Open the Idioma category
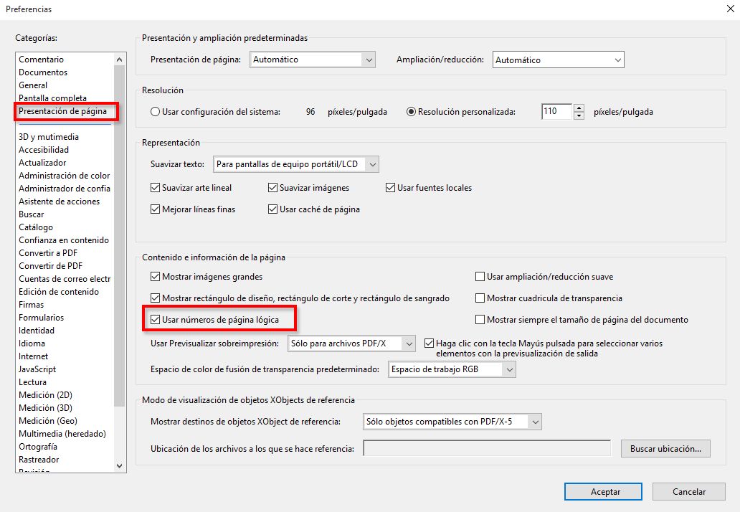 click(x=32, y=343)
